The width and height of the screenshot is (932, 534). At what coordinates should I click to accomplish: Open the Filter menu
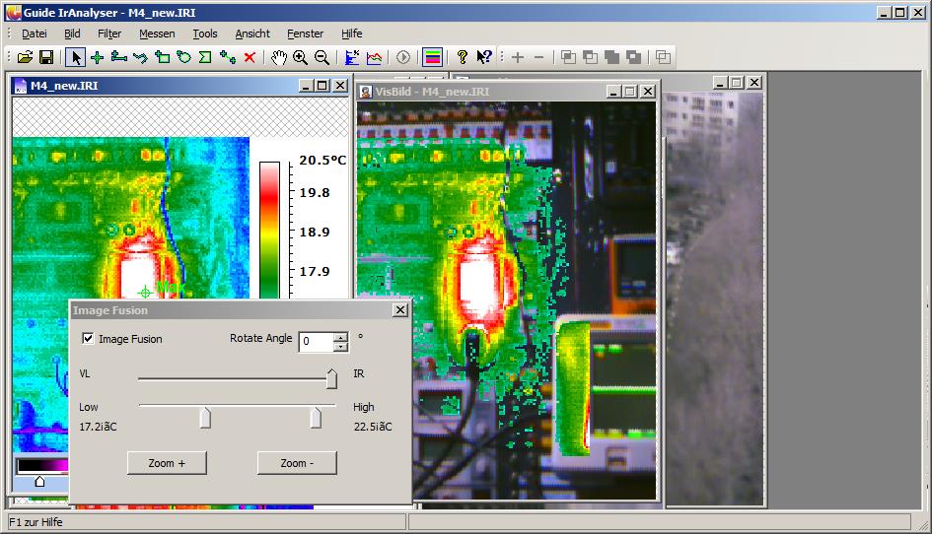point(109,33)
